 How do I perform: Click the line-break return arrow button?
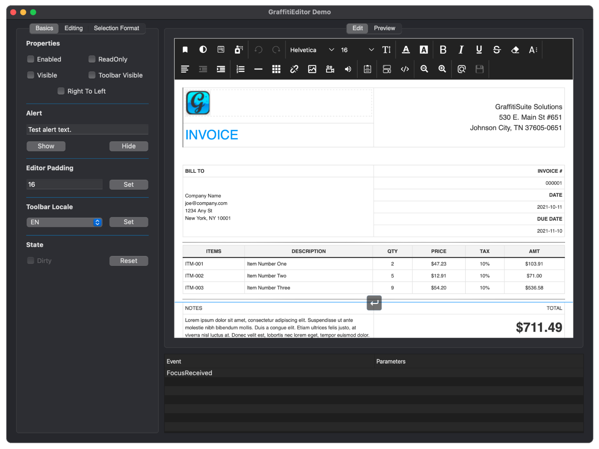[374, 303]
